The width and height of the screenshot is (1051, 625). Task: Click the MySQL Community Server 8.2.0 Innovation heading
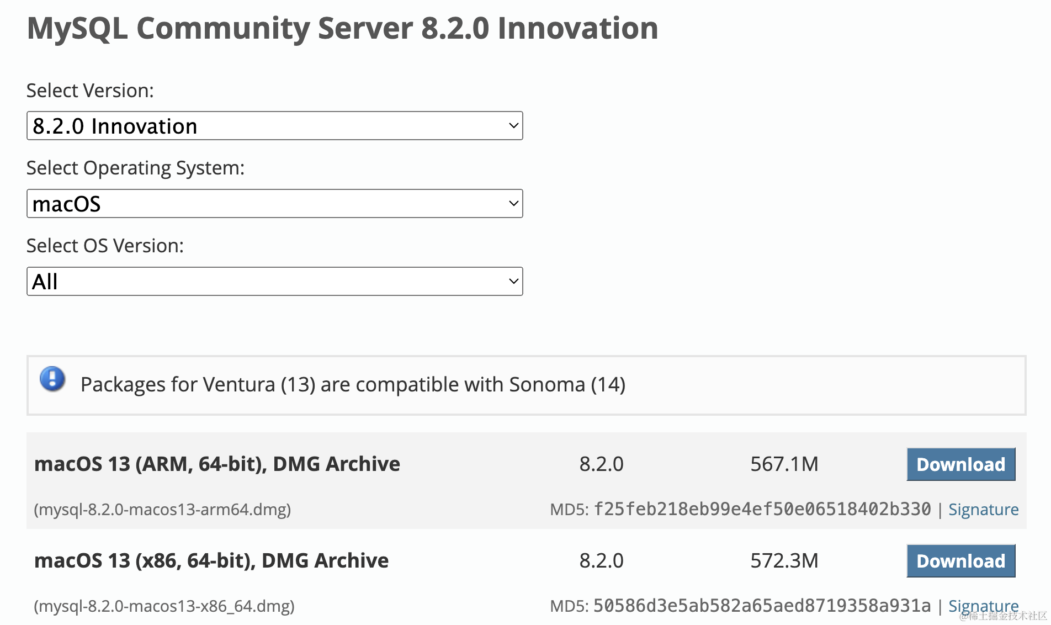(x=342, y=28)
